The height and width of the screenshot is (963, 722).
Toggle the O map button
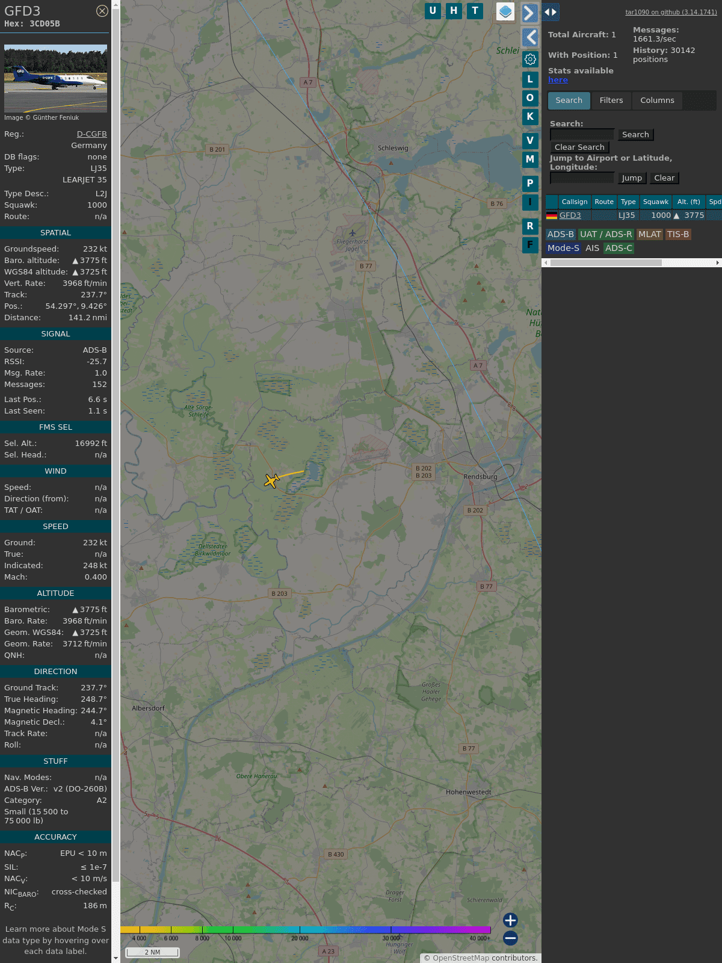click(530, 98)
